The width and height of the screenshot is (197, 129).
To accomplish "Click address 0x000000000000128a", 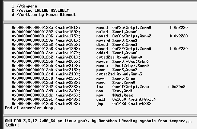I will (x=32, y=28).
